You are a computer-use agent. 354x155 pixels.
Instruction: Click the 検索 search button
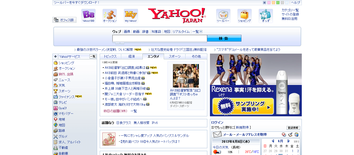click(224, 38)
